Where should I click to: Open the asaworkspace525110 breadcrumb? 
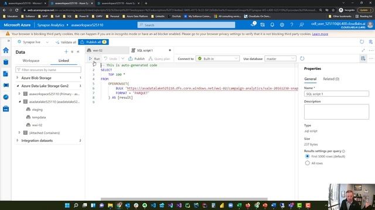[87, 24]
